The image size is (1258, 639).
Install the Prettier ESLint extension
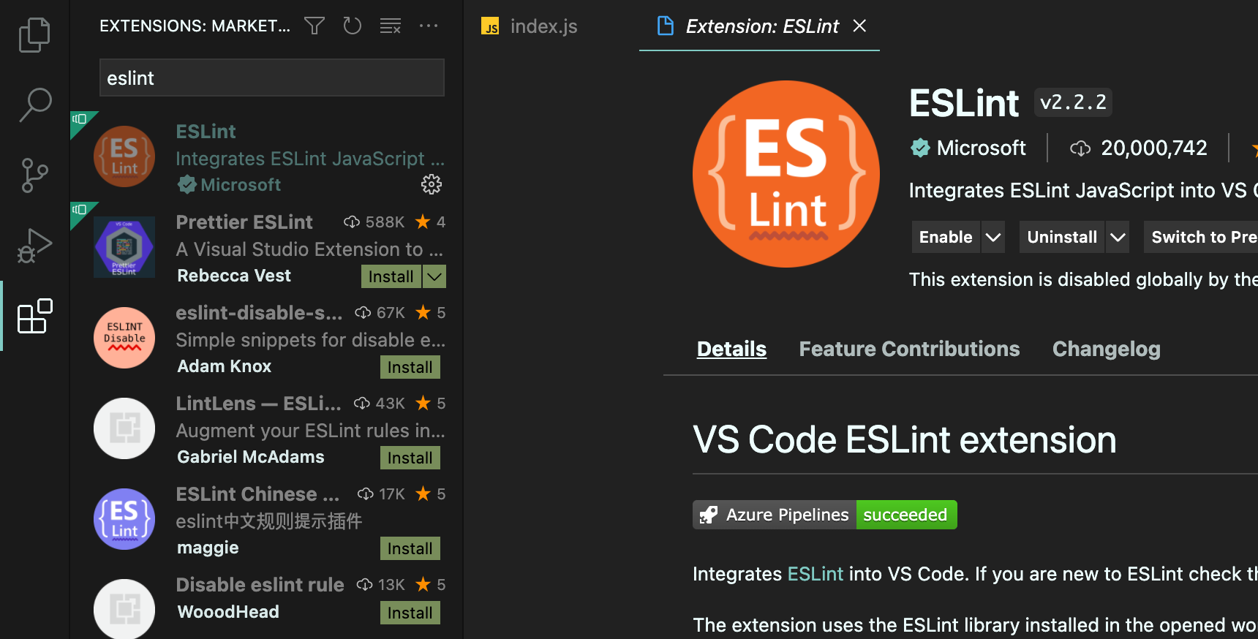(391, 276)
